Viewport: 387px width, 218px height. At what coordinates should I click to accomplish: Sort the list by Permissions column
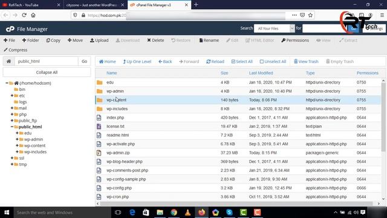click(x=367, y=73)
